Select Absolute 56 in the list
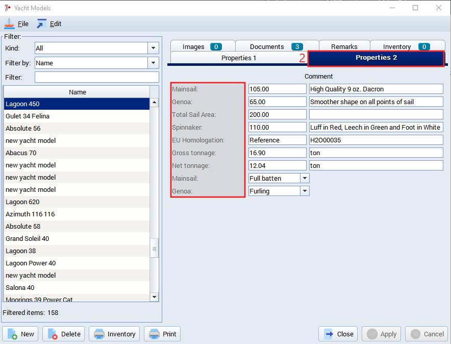The width and height of the screenshot is (451, 344). (x=77, y=128)
